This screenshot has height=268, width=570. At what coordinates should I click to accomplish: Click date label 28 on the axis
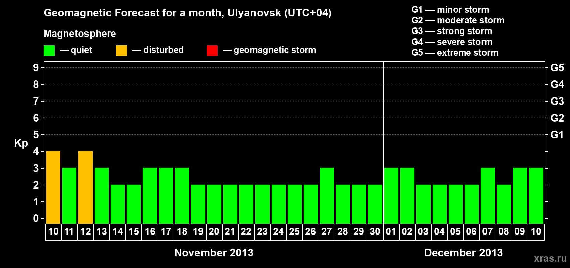(x=343, y=231)
